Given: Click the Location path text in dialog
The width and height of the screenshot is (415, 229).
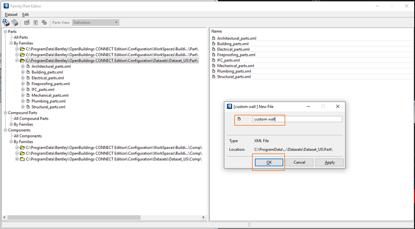Looking at the screenshot, I should point(293,150).
